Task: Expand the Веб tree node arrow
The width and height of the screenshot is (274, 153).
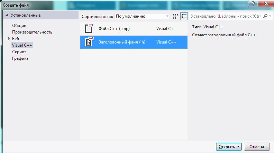Action: 9,39
